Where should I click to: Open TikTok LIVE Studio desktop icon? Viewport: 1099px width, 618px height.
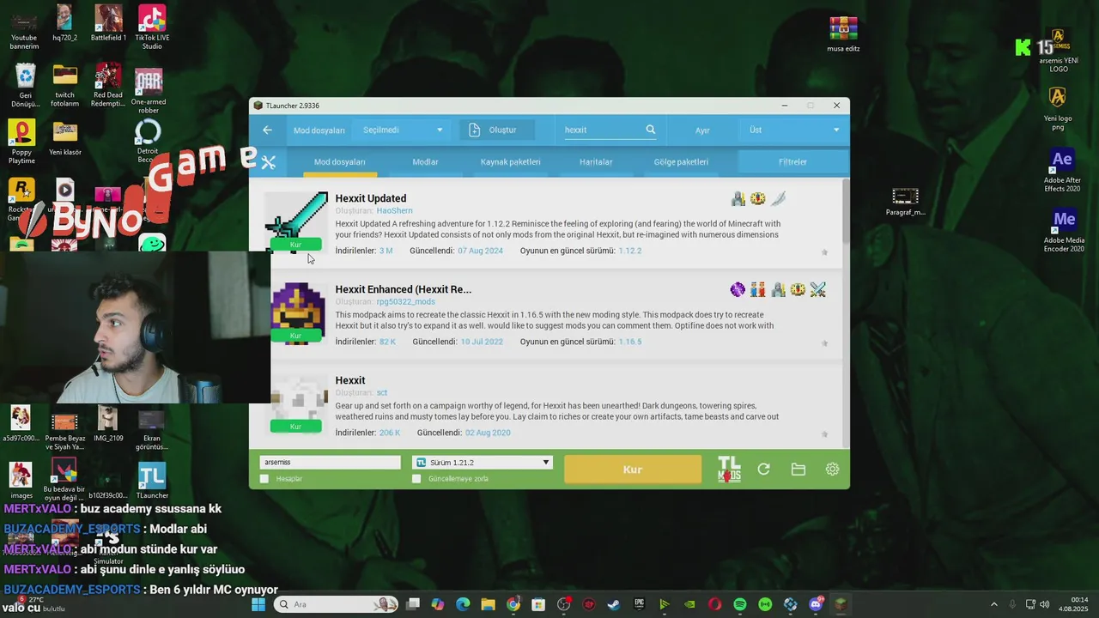pos(152,27)
